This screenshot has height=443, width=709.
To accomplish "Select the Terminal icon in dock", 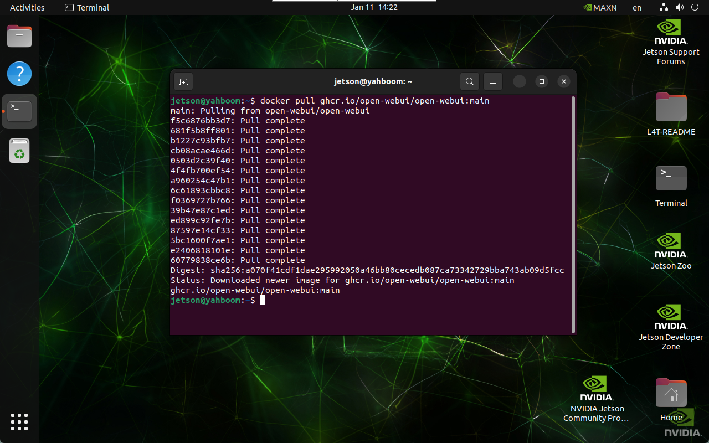I will (x=19, y=111).
